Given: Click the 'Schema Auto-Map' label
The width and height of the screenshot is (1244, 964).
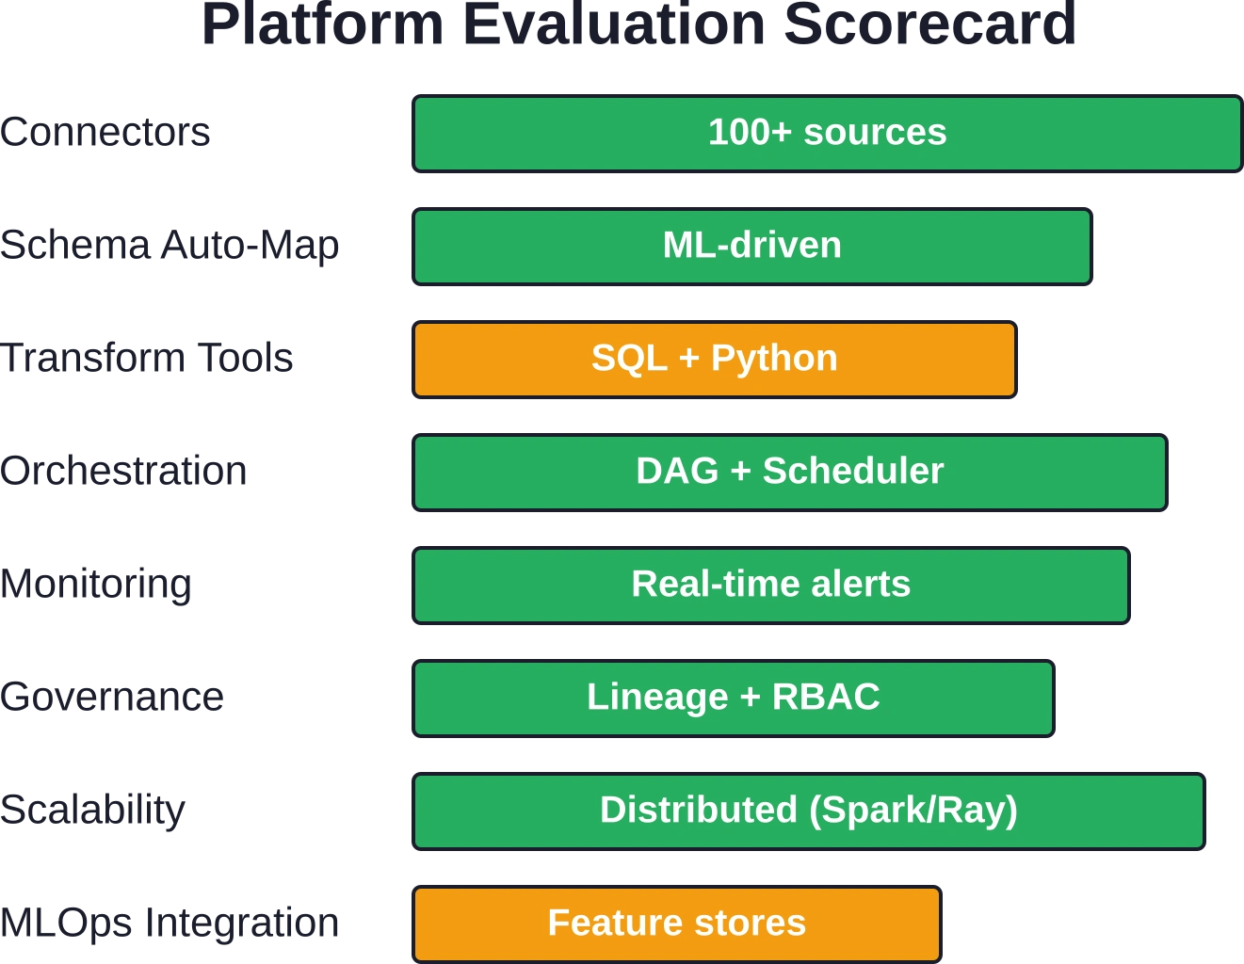Looking at the screenshot, I should (170, 246).
